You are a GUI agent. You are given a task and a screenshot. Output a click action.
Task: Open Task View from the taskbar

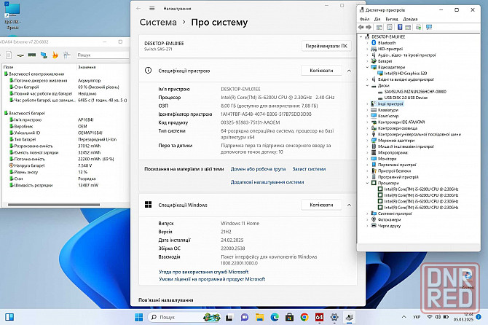point(229,317)
